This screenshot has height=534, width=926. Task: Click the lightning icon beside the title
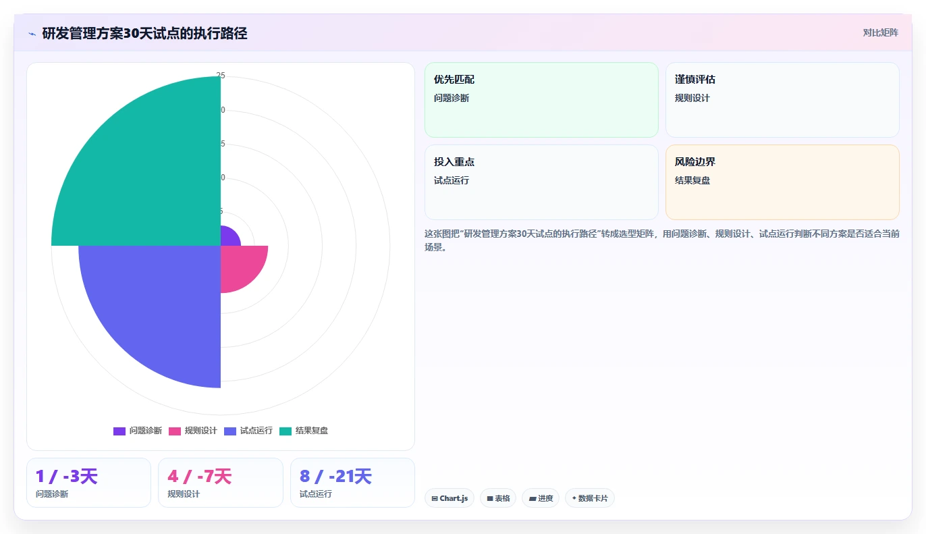click(x=32, y=33)
